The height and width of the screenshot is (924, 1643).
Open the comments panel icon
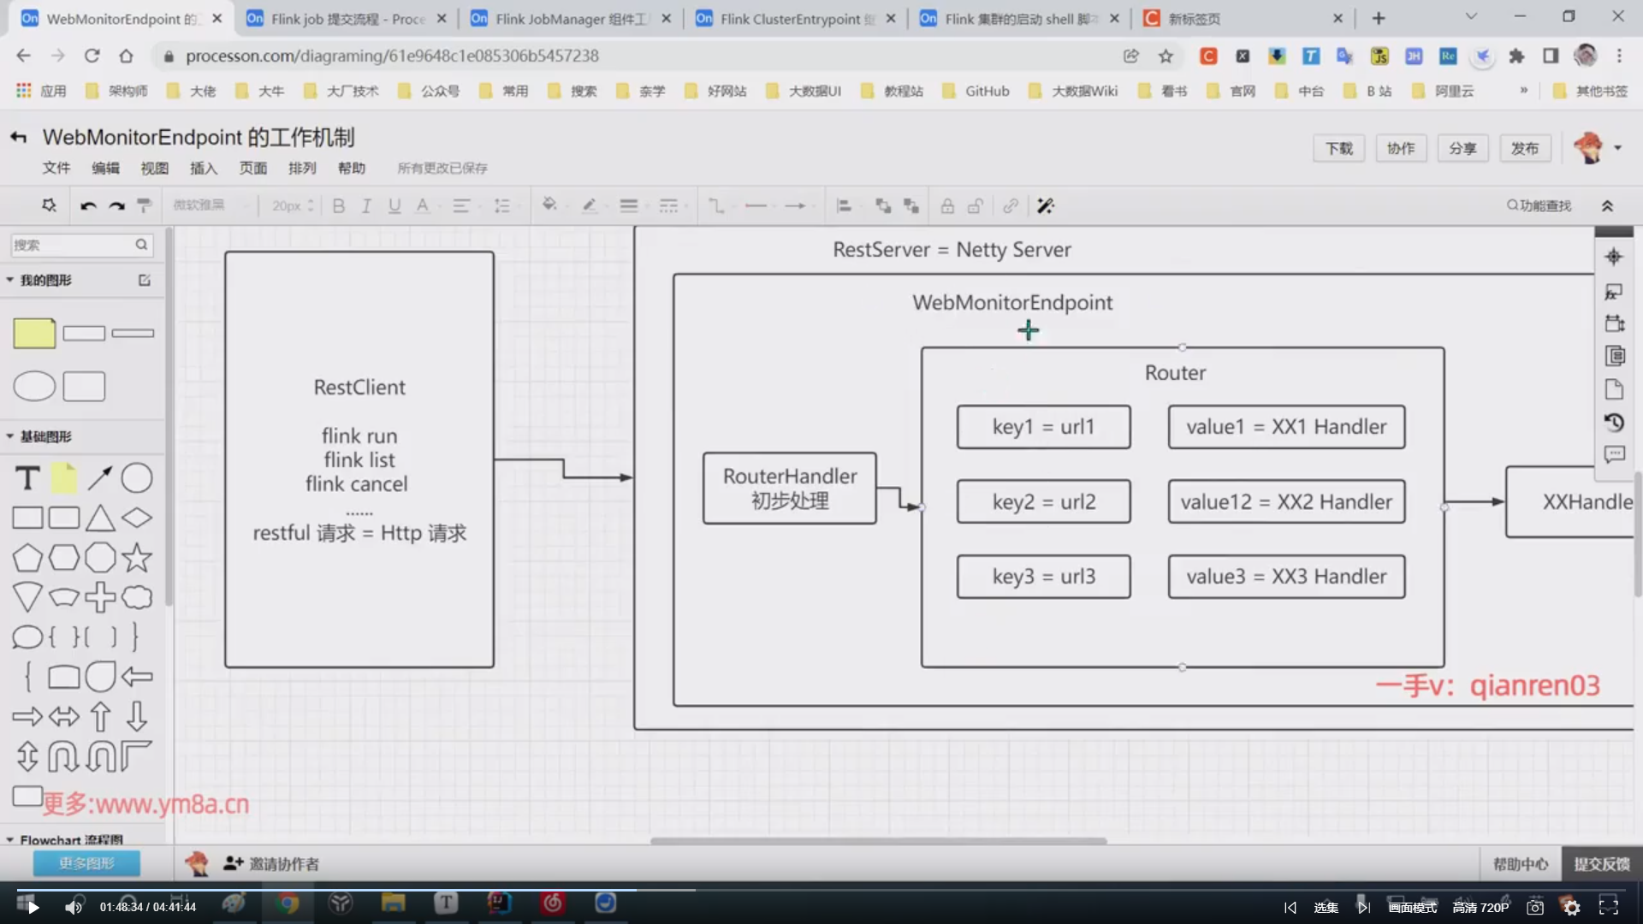[1614, 454]
